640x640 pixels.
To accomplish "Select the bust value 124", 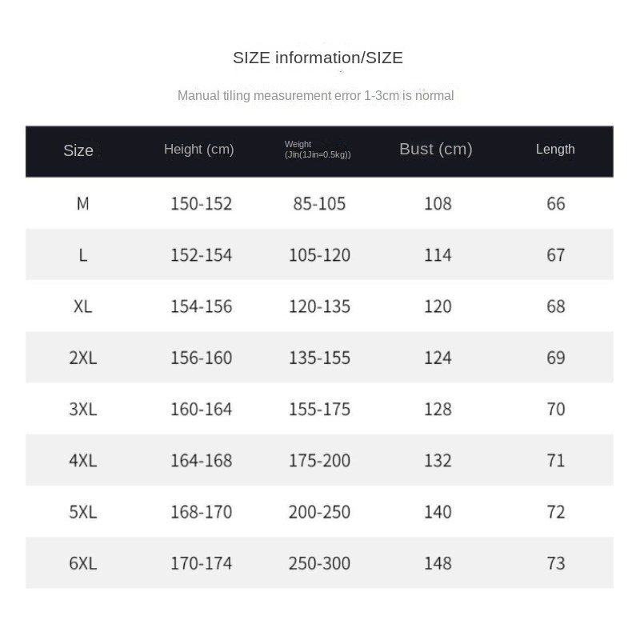I will (x=438, y=358).
